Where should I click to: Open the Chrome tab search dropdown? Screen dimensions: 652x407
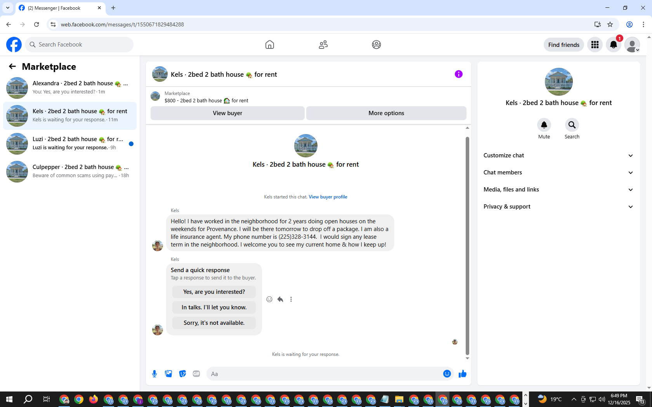coord(8,8)
